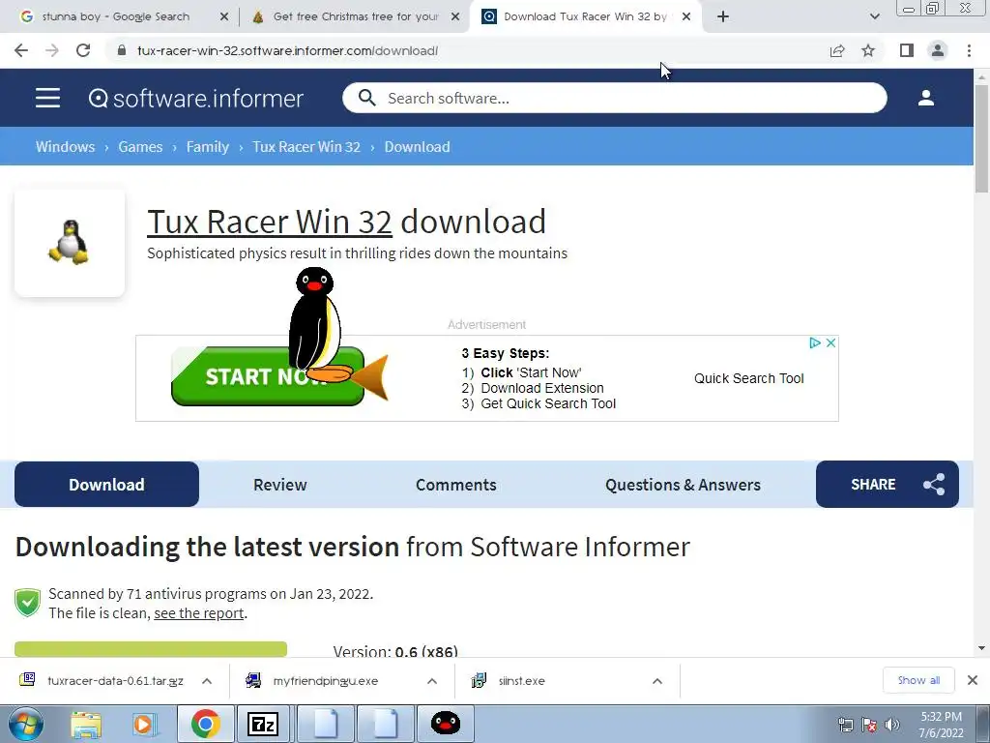The image size is (990, 743).
Task: Go back using browser back arrow
Action: pyautogui.click(x=21, y=50)
